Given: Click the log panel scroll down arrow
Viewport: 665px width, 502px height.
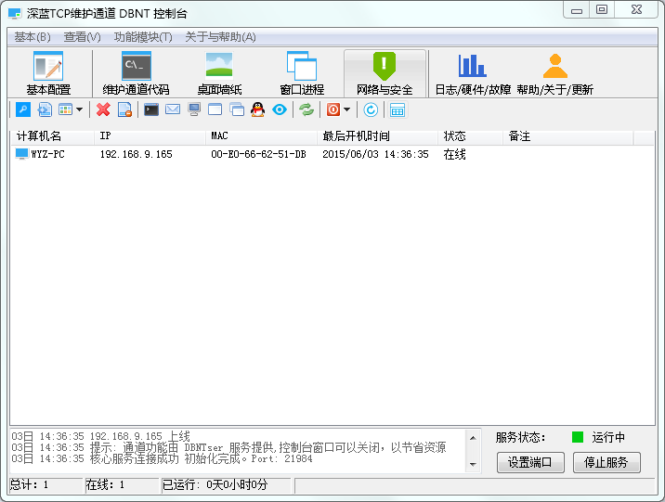Looking at the screenshot, I should click(473, 465).
